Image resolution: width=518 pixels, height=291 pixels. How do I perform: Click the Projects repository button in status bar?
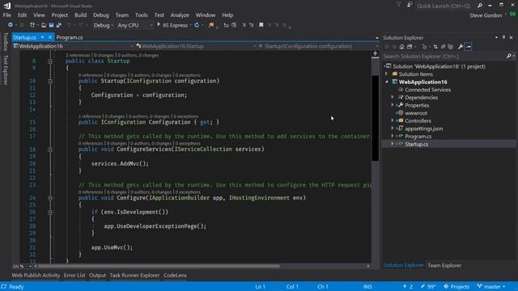click(456, 287)
